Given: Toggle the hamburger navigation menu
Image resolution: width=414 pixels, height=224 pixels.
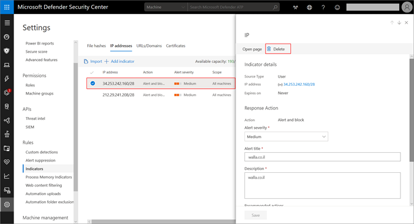Looking at the screenshot, I should pyautogui.click(x=7, y=23).
